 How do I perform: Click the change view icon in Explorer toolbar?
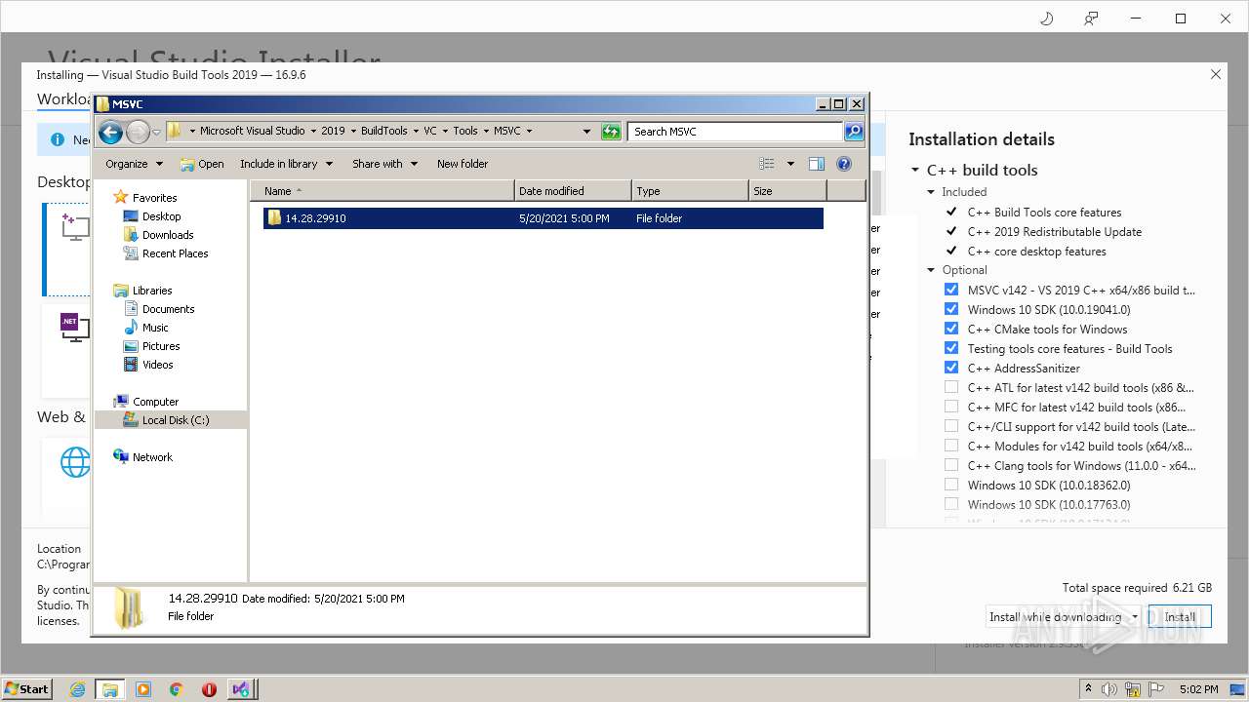coord(767,164)
